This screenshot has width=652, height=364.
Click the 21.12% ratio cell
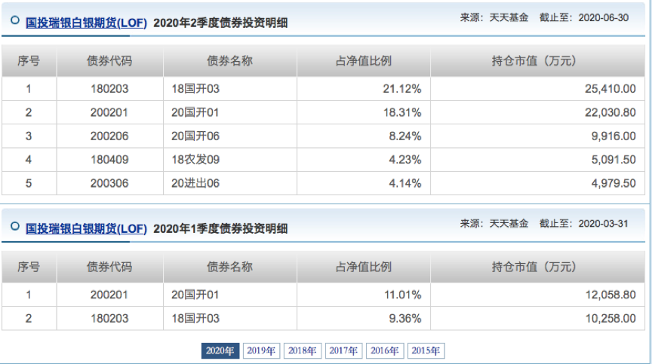[x=402, y=89]
